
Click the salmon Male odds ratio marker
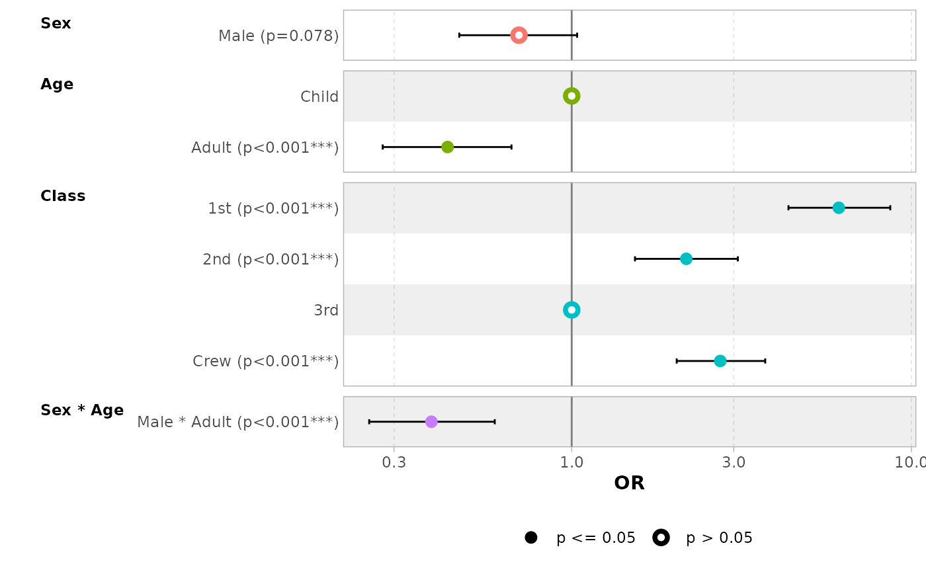(x=519, y=35)
